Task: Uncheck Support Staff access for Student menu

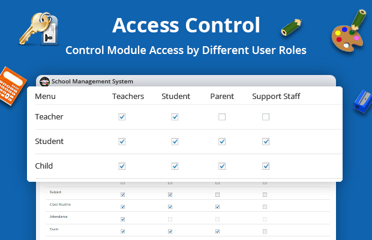Action: click(x=266, y=142)
